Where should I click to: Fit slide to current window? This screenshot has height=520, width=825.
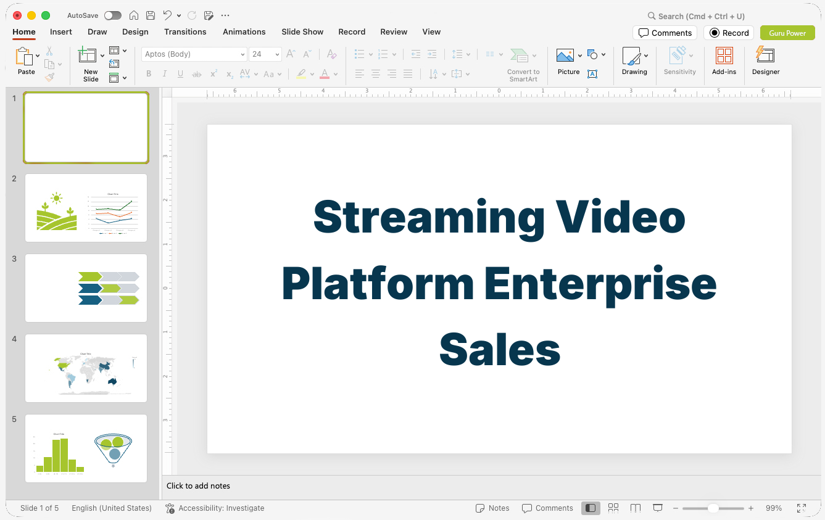coord(802,508)
